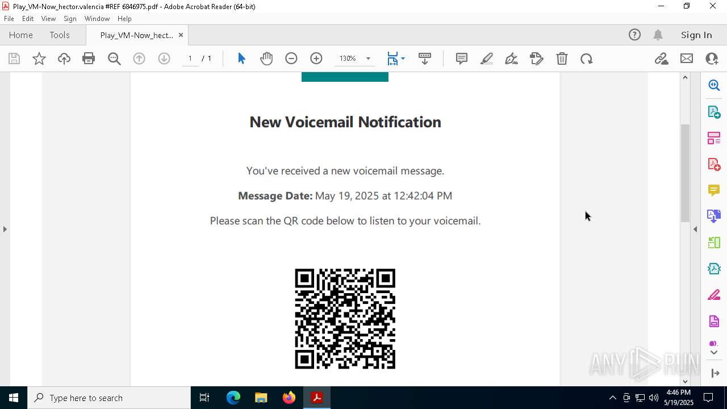The height and width of the screenshot is (409, 727).
Task: Launch Microsoft Edge from the taskbar
Action: (233, 398)
